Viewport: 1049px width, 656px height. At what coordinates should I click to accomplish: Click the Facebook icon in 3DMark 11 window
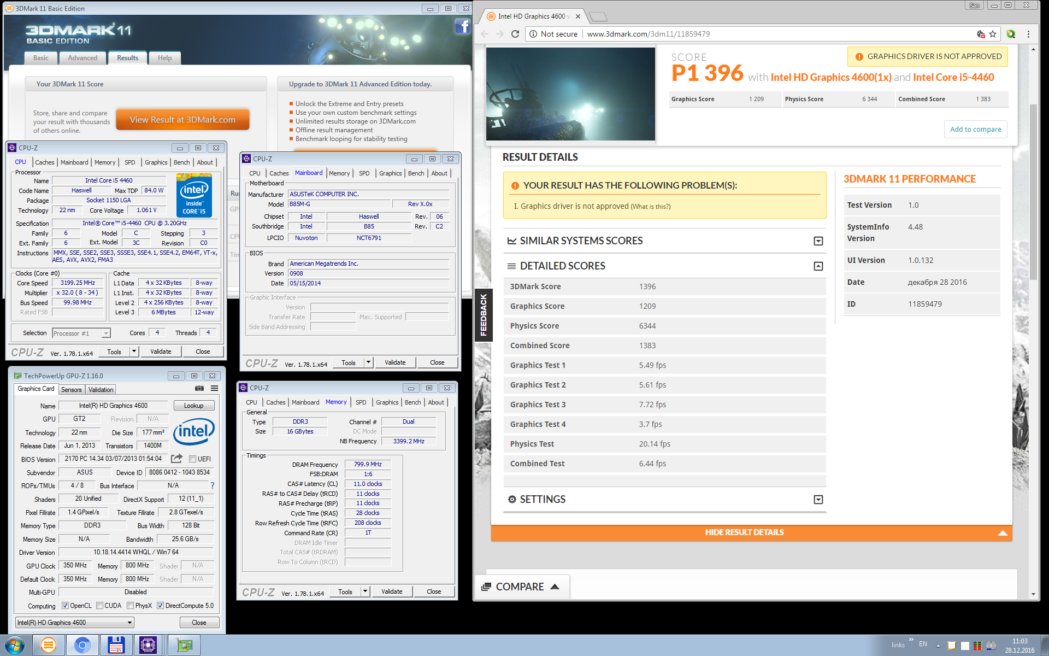coord(462,26)
